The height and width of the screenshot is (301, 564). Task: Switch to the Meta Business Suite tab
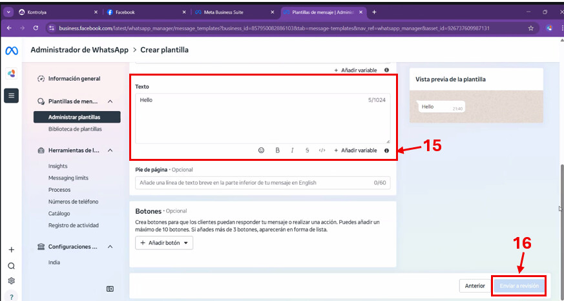tap(235, 12)
